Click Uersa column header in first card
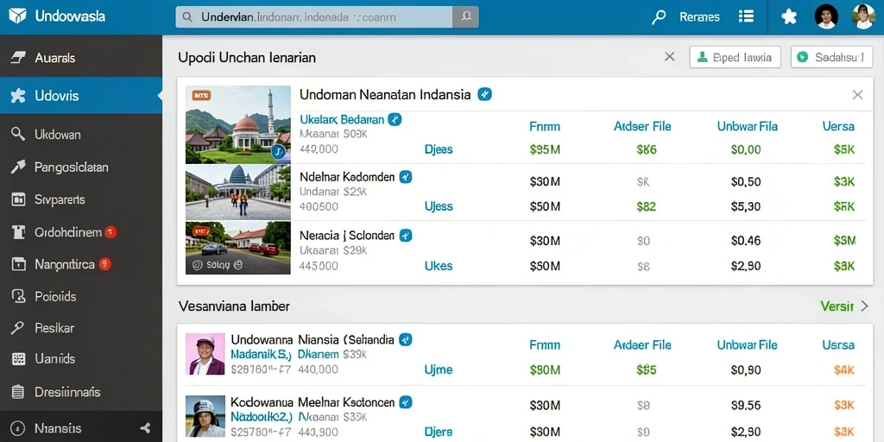Image resolution: width=884 pixels, height=442 pixels. (x=838, y=126)
